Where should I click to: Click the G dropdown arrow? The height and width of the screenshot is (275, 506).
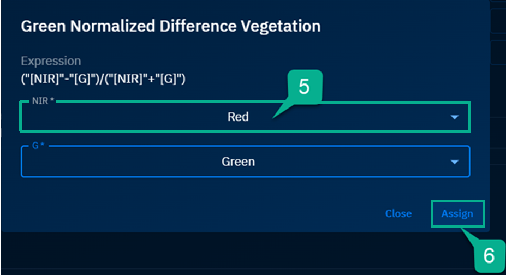pos(454,162)
